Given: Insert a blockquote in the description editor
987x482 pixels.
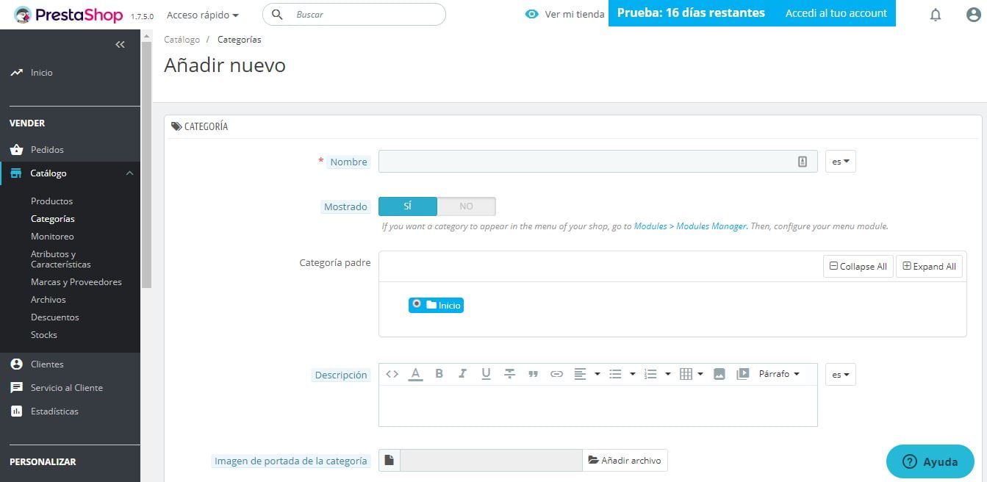Looking at the screenshot, I should click(533, 374).
